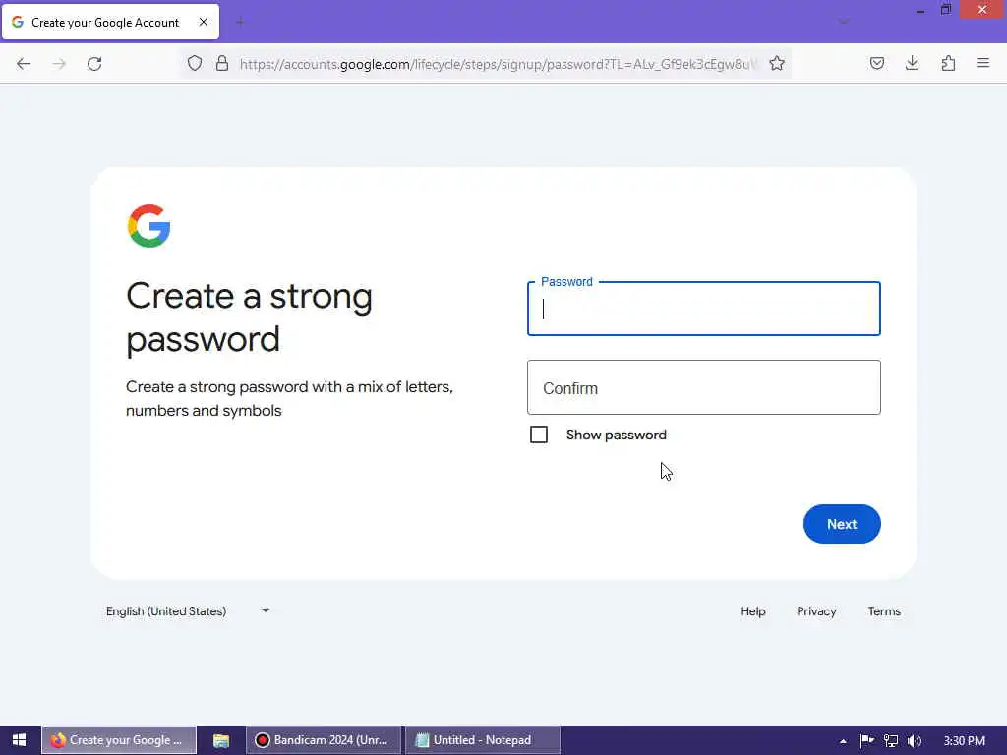Click the Confirm password field

[x=704, y=387]
